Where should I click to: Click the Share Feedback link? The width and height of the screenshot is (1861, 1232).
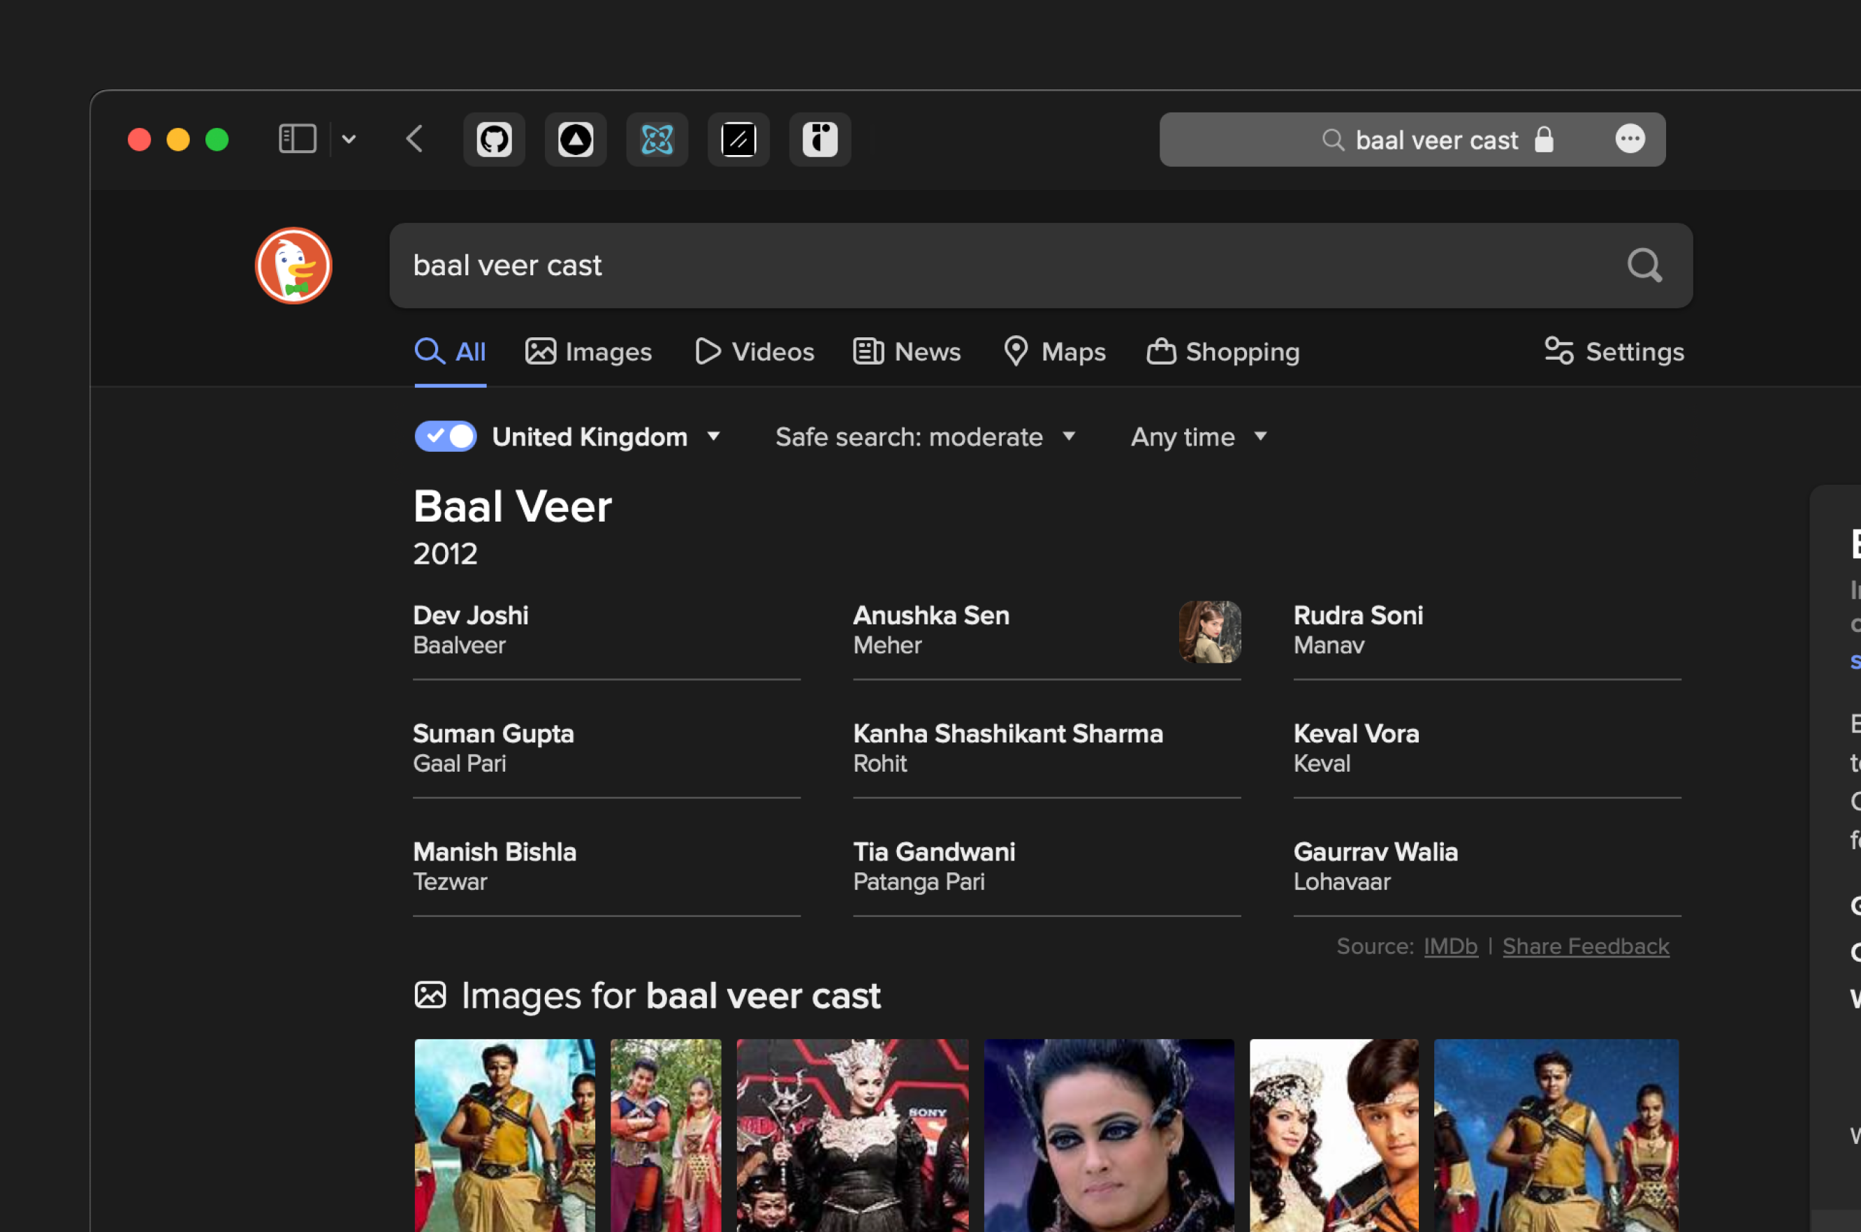tap(1586, 946)
